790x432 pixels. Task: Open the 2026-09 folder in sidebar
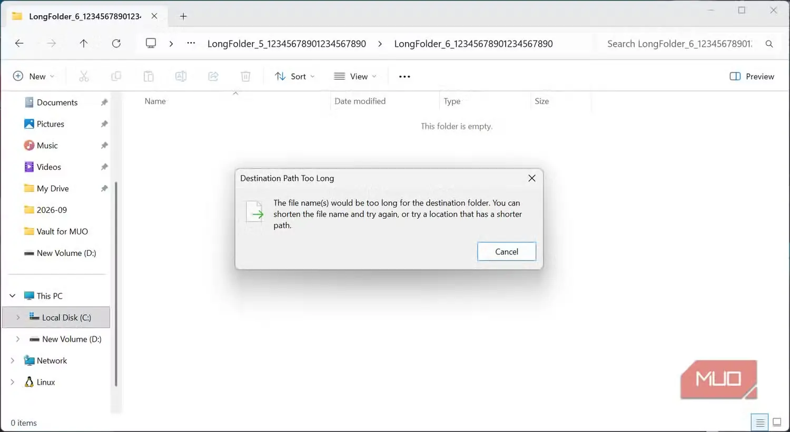coord(52,210)
